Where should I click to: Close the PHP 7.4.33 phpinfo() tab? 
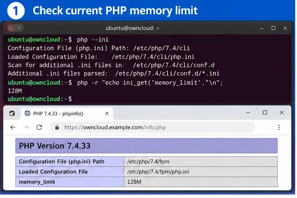(x=107, y=113)
